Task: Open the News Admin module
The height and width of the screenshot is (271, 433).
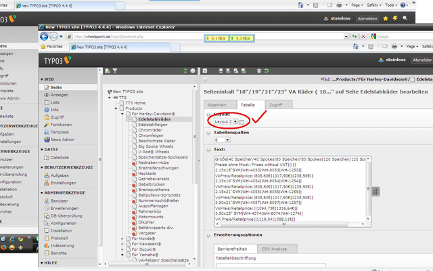Action: coord(62,140)
